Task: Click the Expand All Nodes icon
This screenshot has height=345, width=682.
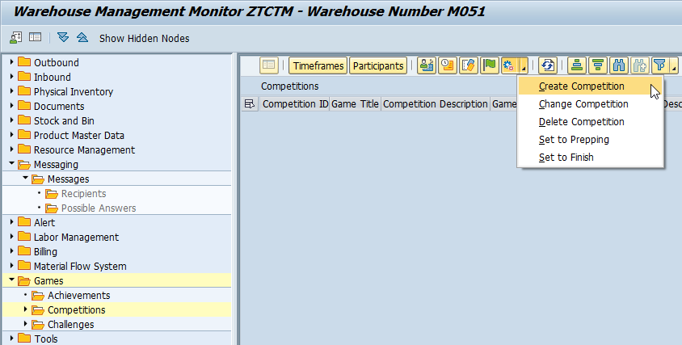Action: click(x=63, y=38)
